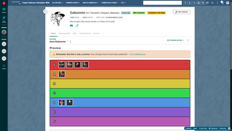232x131 pixels.
Task: Expand the Maps & Gameplay menu
Action: [91, 3]
